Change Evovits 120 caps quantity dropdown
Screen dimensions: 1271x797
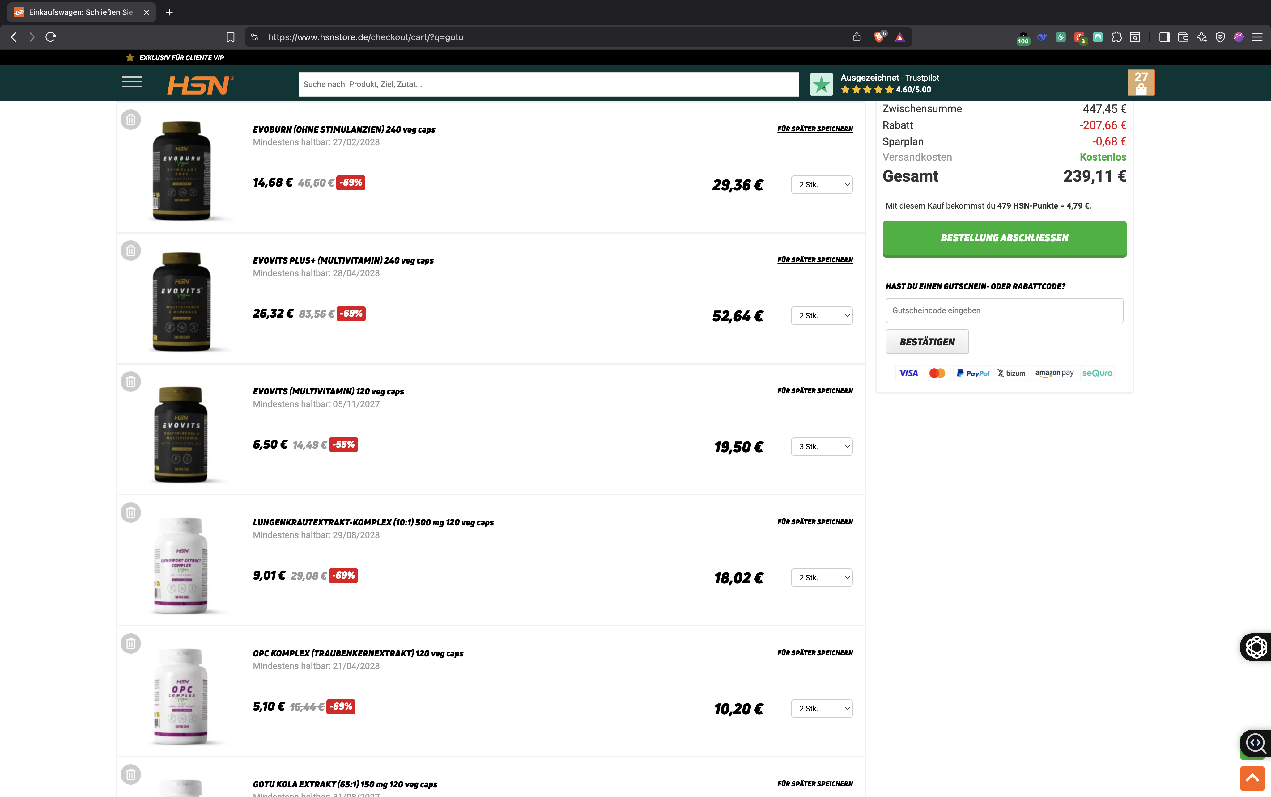[x=821, y=446]
